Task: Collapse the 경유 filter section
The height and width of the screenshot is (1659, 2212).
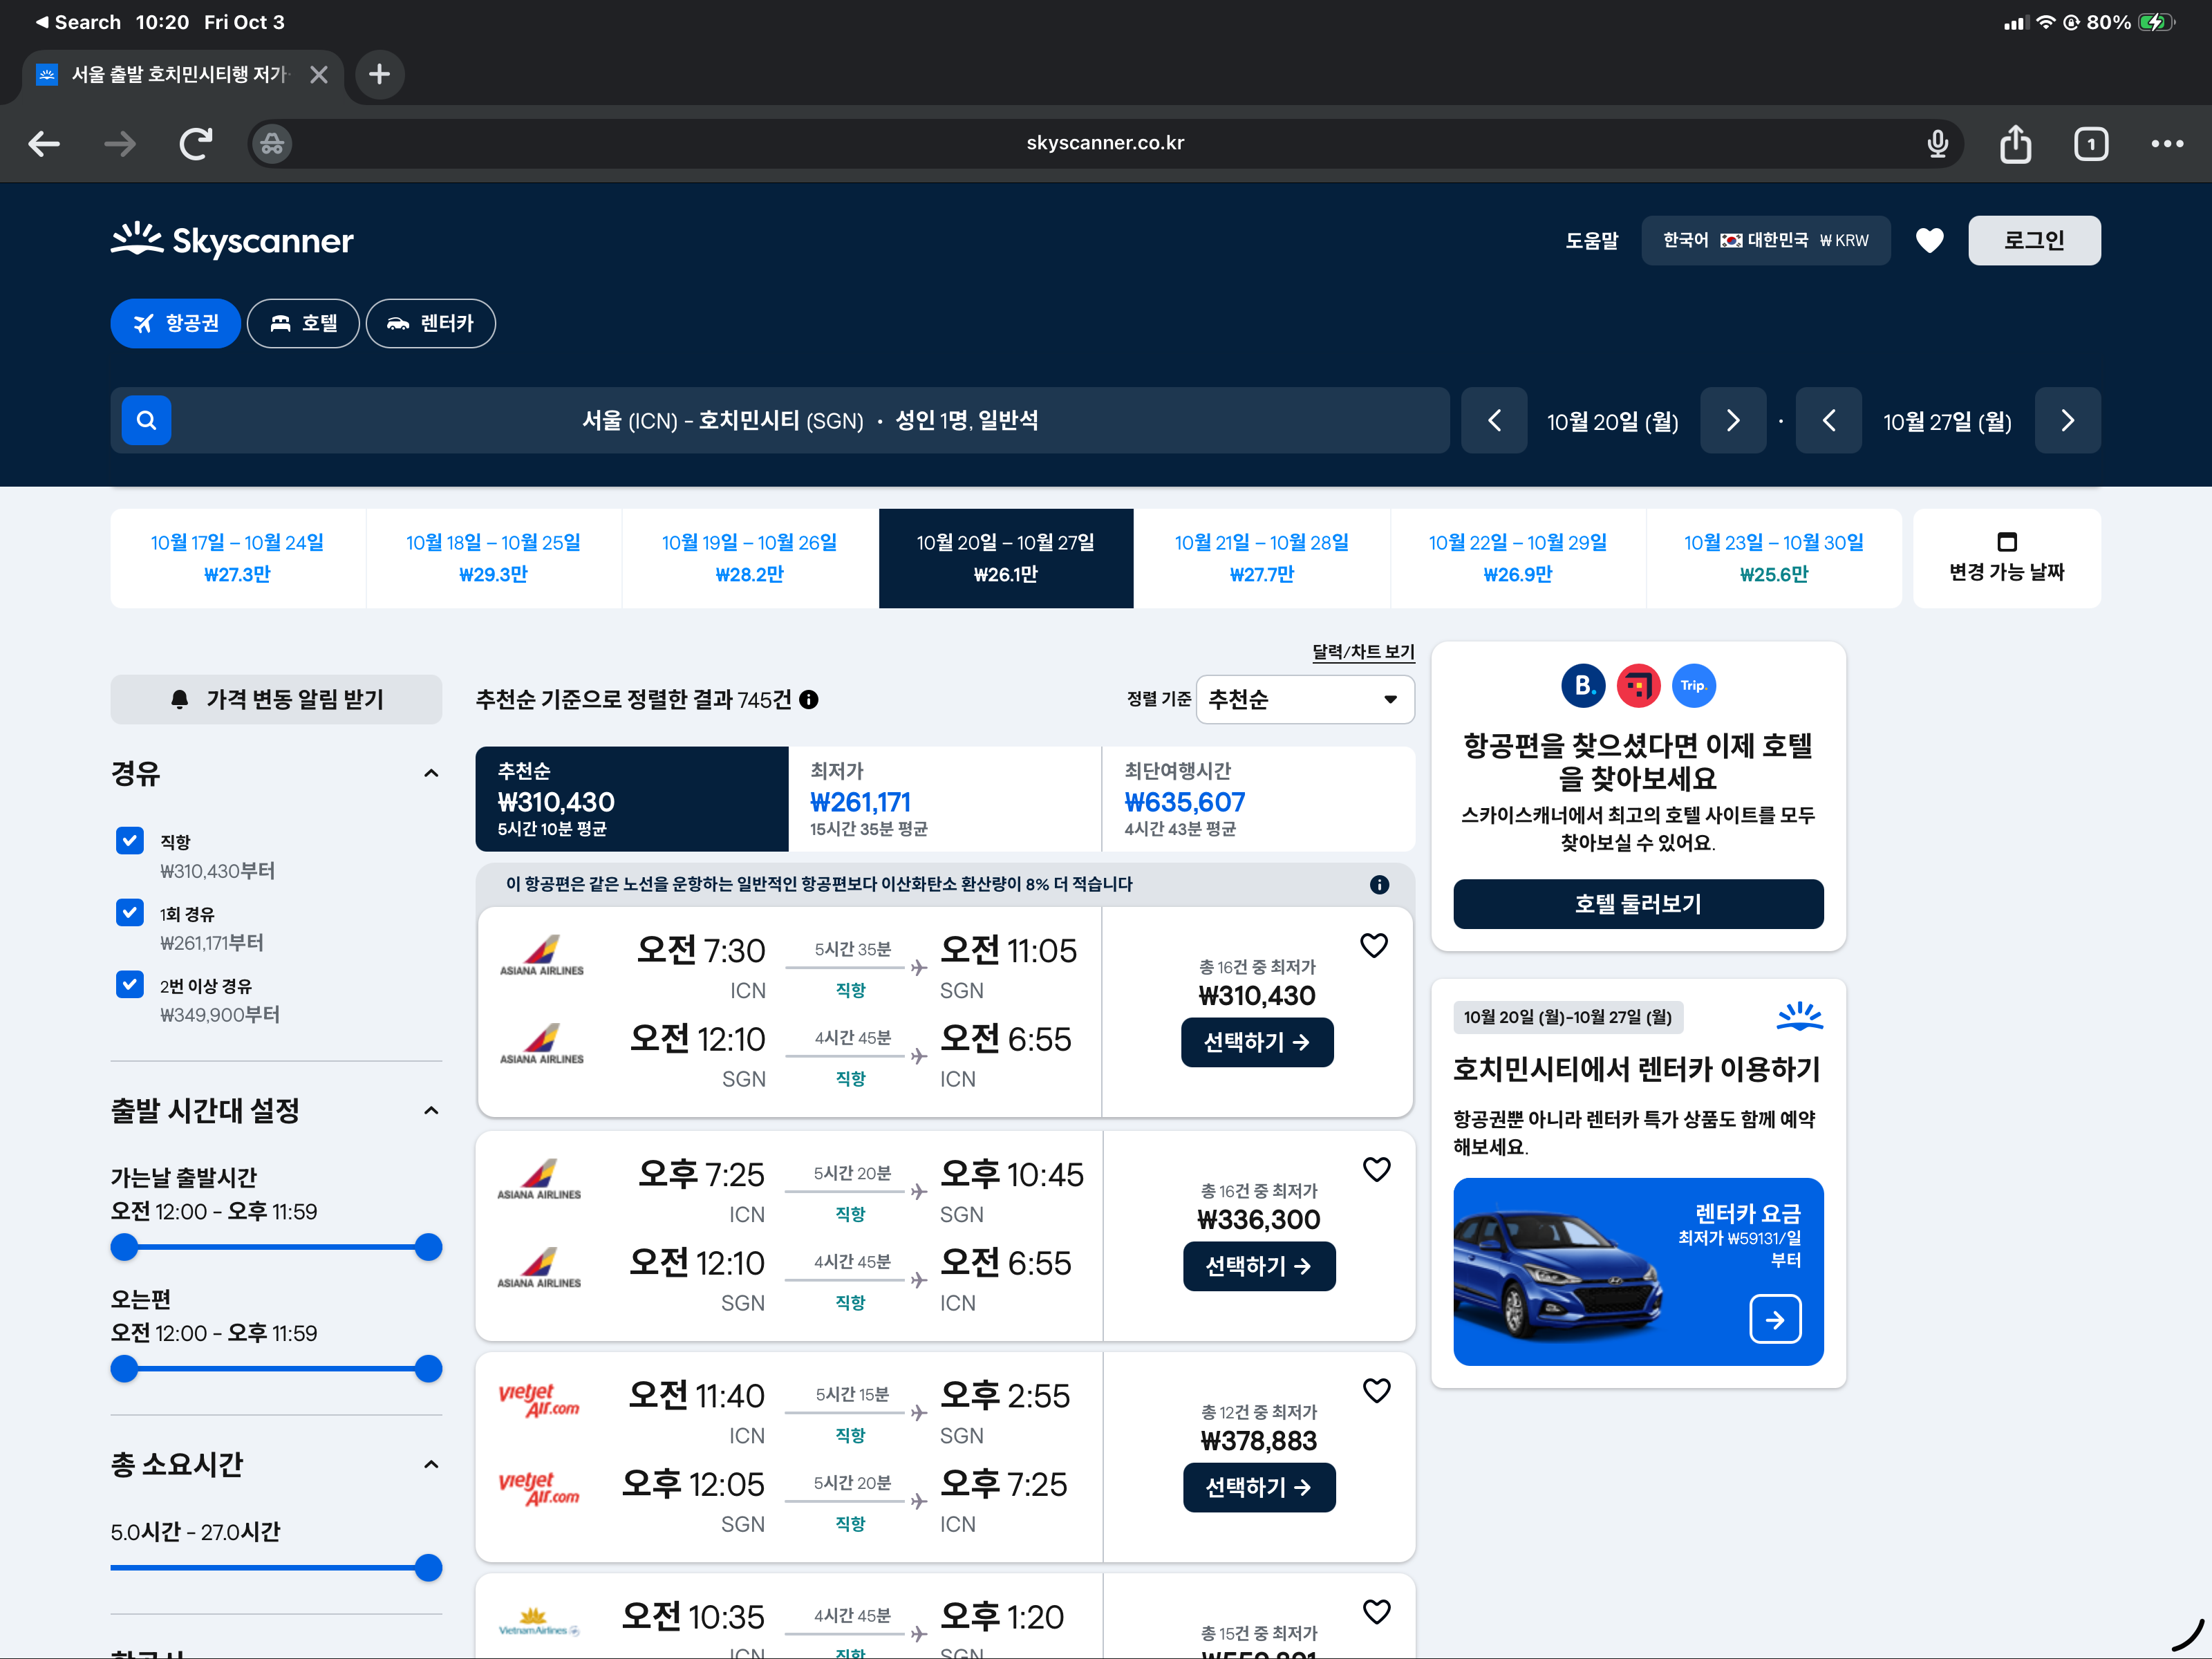Action: click(431, 773)
